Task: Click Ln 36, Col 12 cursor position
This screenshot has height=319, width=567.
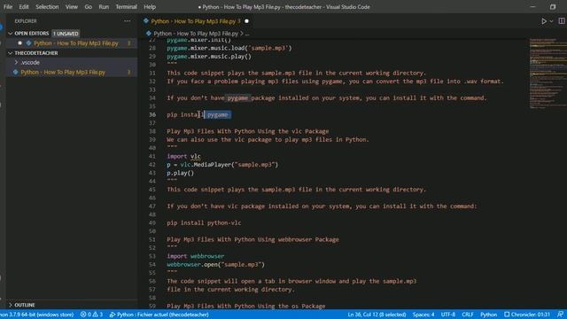Action: tap(377, 315)
